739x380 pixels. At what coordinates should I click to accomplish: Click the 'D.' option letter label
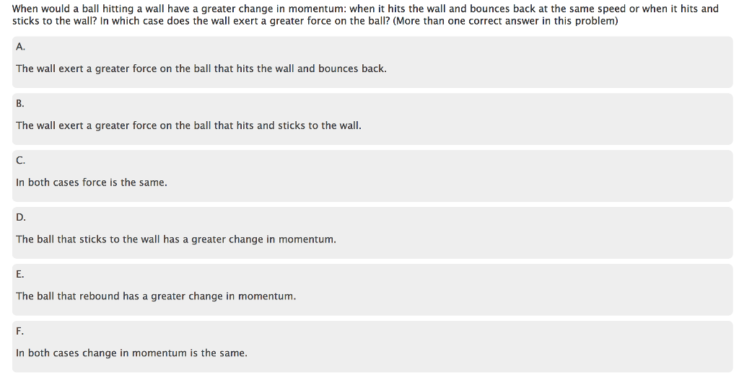click(x=21, y=217)
